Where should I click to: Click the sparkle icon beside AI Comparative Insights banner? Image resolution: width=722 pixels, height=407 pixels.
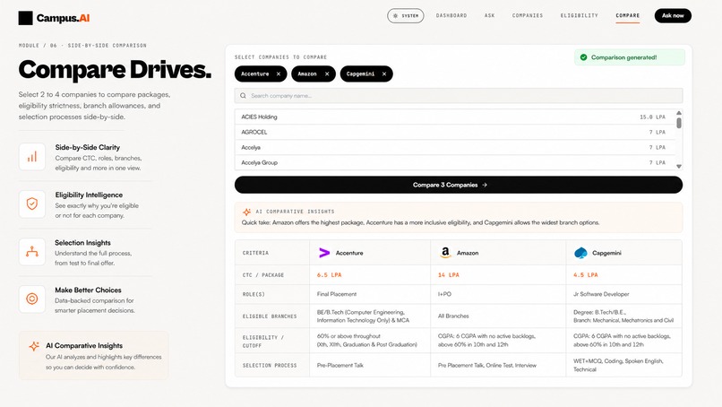coord(247,212)
